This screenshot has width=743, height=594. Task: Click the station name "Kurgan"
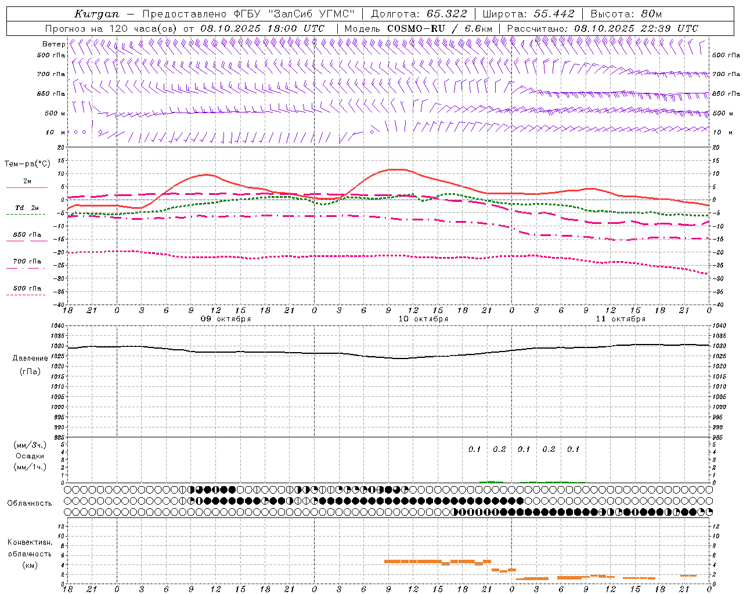[x=97, y=14]
